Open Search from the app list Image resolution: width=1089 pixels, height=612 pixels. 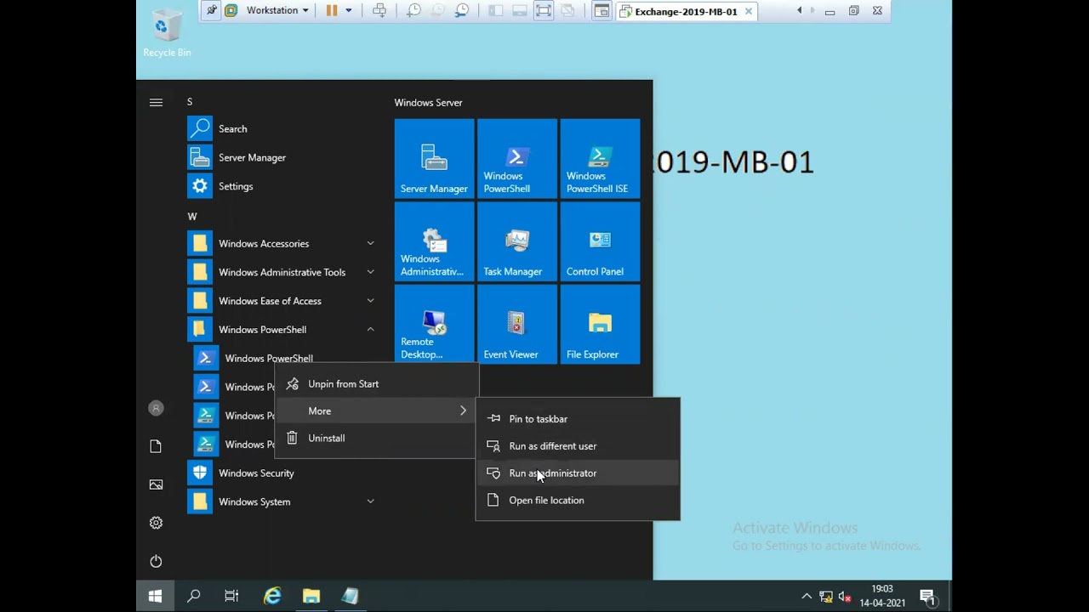pyautogui.click(x=281, y=129)
